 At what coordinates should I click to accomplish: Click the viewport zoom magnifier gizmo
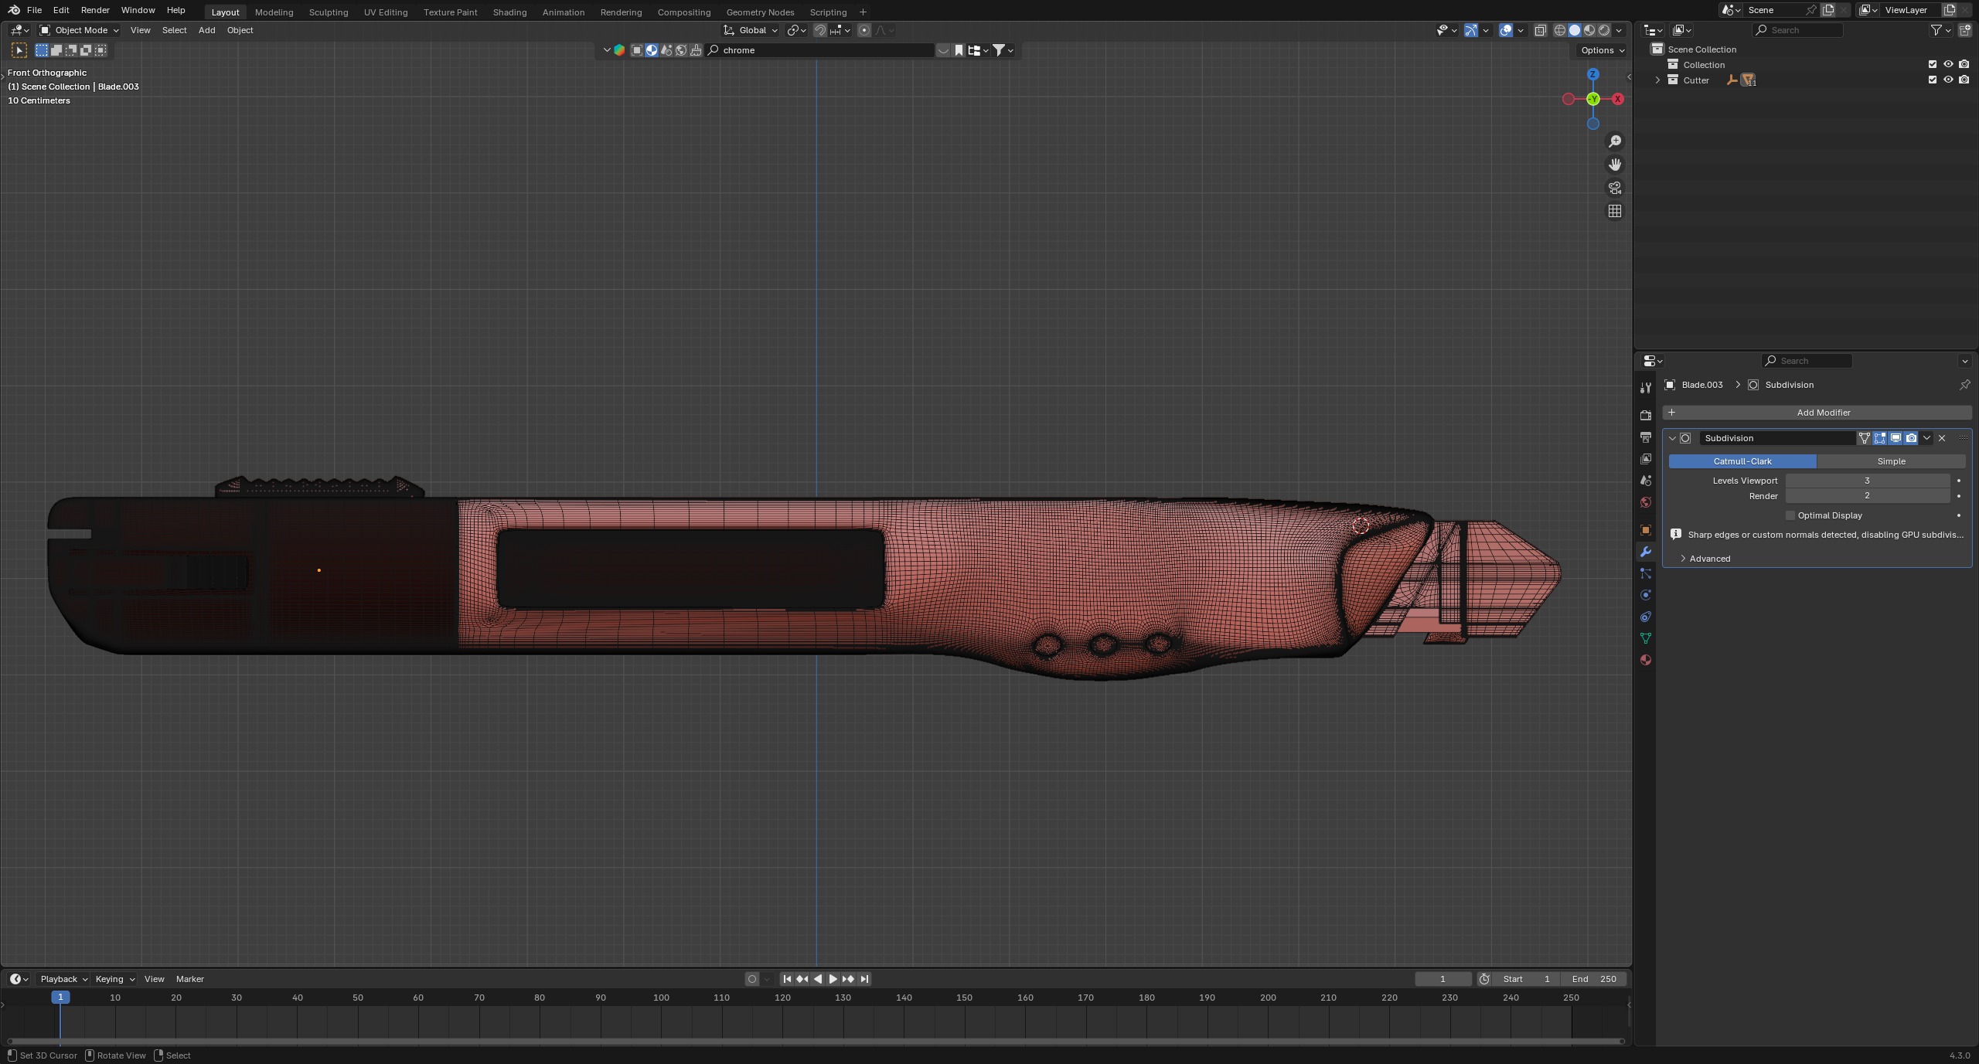coord(1615,141)
